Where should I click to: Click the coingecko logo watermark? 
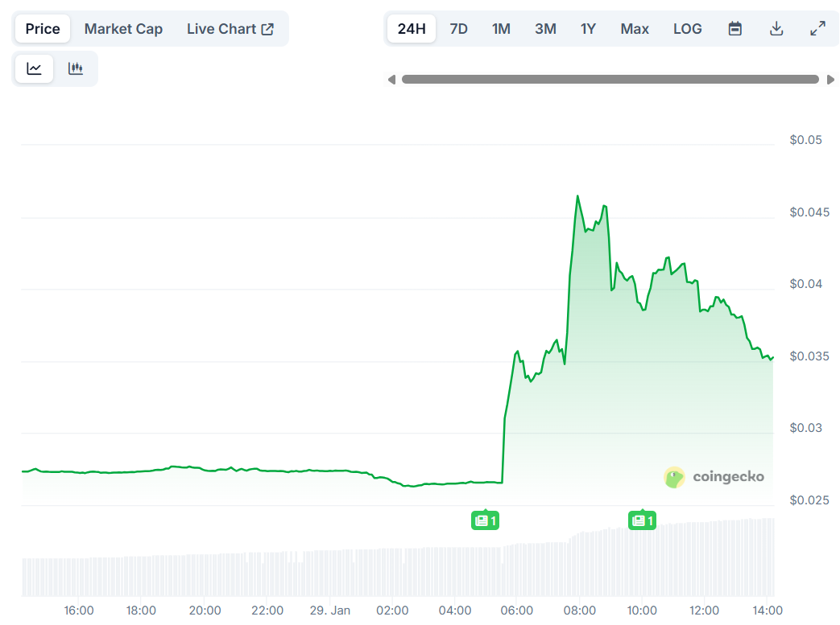click(x=714, y=477)
